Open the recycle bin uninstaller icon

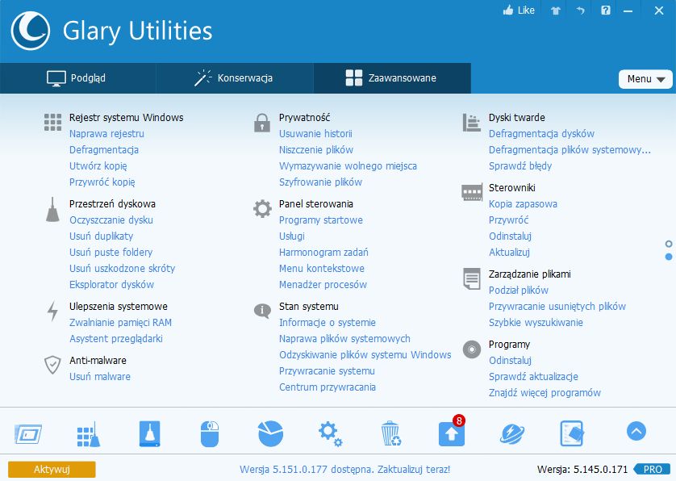[391, 433]
